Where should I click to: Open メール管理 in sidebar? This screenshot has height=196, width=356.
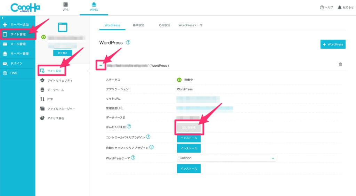click(x=18, y=44)
